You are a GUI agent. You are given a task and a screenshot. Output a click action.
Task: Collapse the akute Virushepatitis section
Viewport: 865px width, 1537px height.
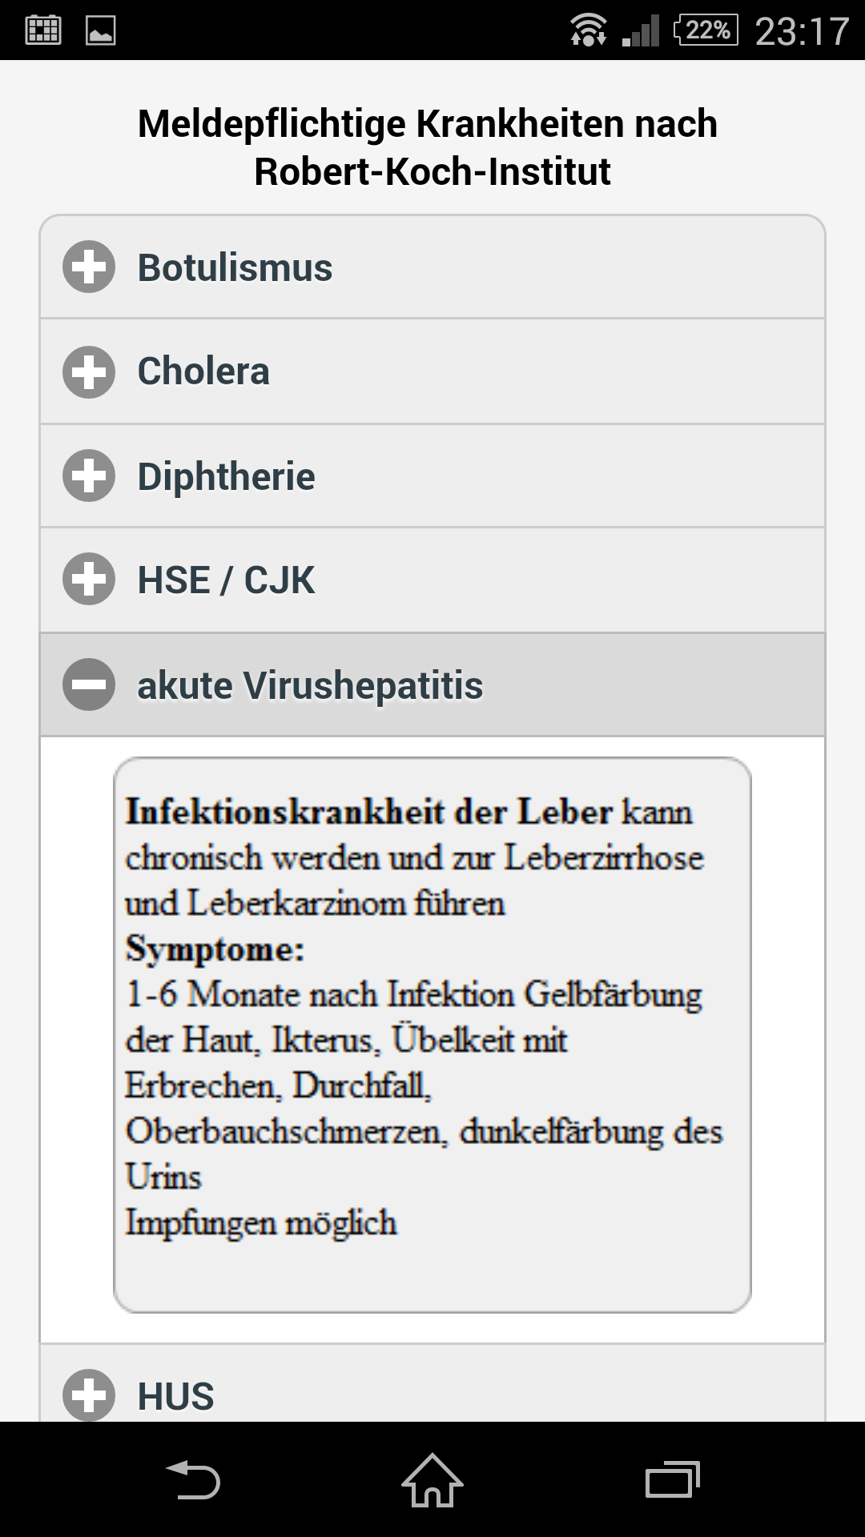point(432,685)
